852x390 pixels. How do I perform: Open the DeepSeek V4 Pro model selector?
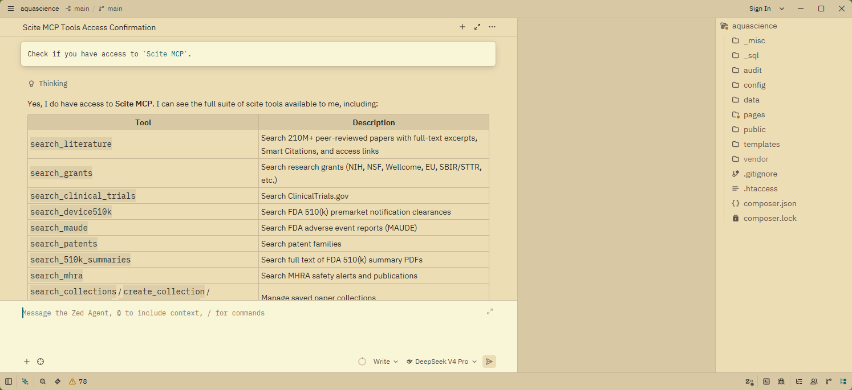[x=441, y=362]
